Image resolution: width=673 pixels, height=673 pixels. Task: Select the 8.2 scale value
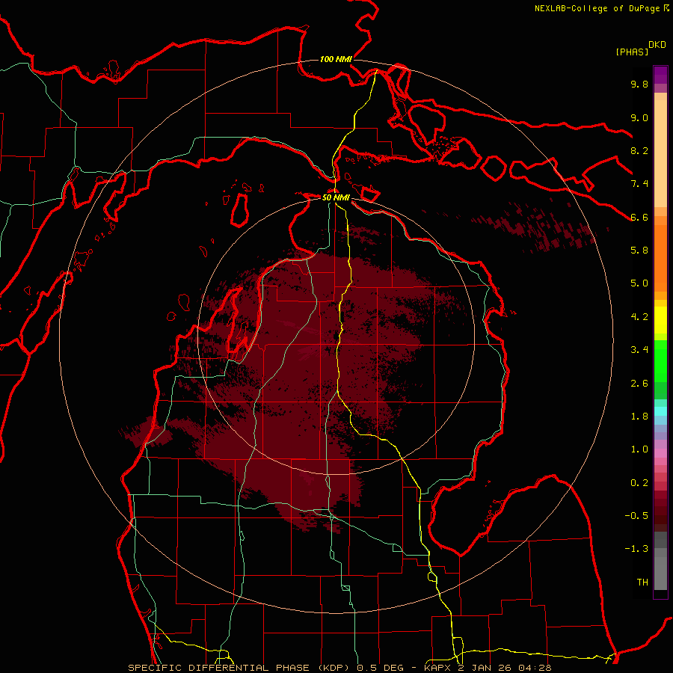[639, 150]
